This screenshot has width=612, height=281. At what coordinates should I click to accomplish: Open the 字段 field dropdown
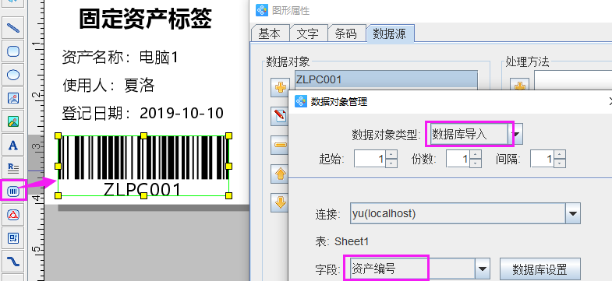pos(483,269)
